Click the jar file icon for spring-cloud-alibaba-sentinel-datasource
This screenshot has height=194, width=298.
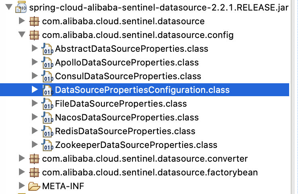[x=21, y=7]
